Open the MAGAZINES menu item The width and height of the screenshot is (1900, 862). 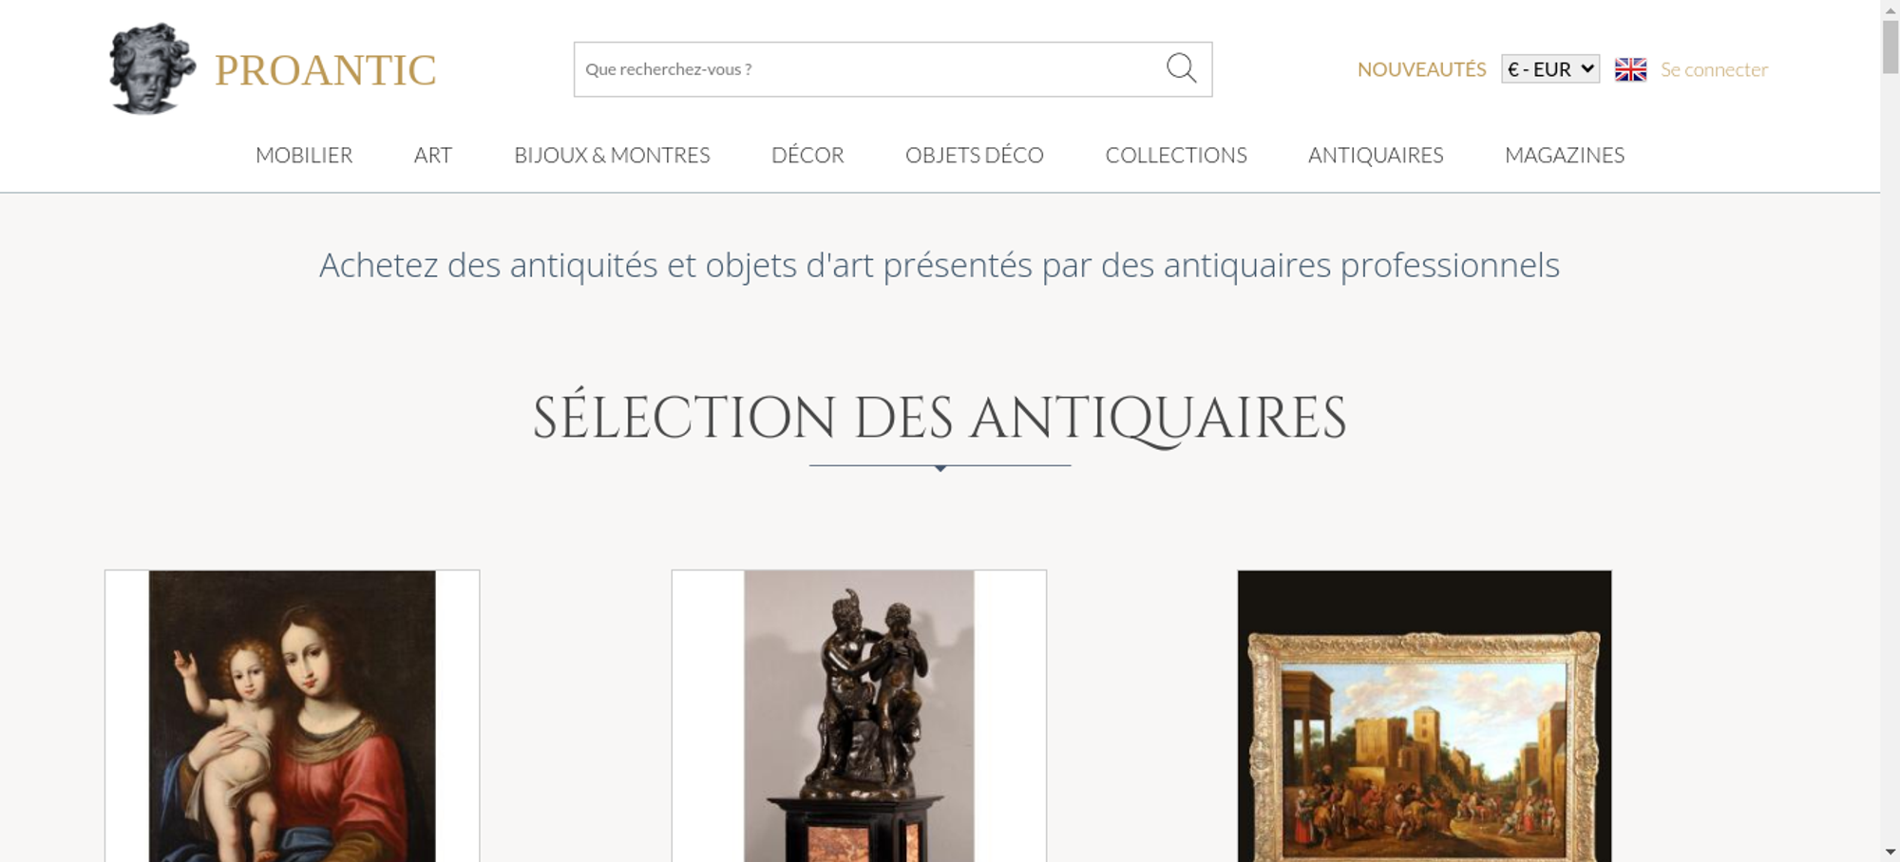[1565, 155]
